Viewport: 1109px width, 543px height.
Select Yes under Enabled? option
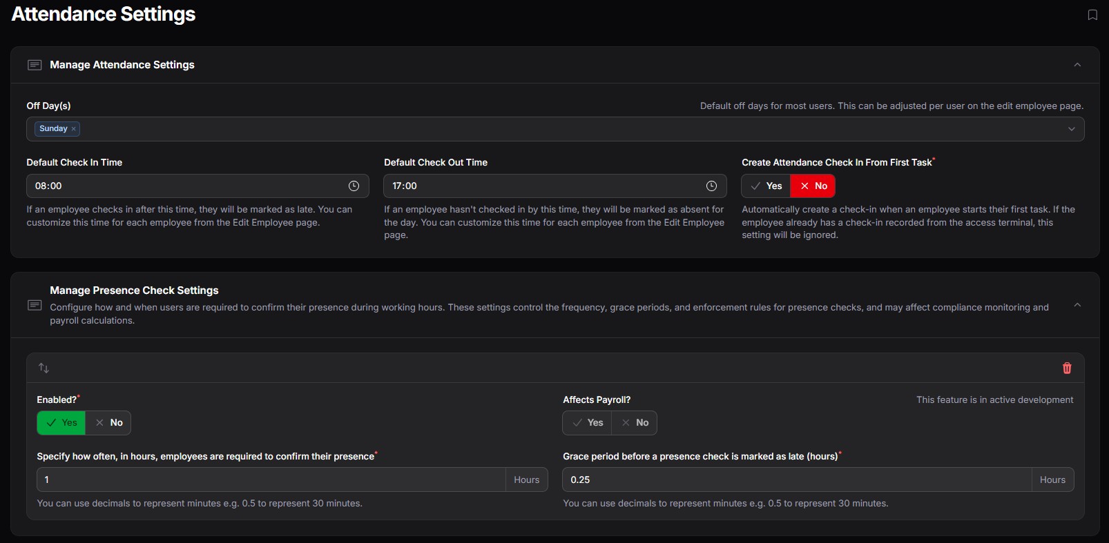point(61,423)
